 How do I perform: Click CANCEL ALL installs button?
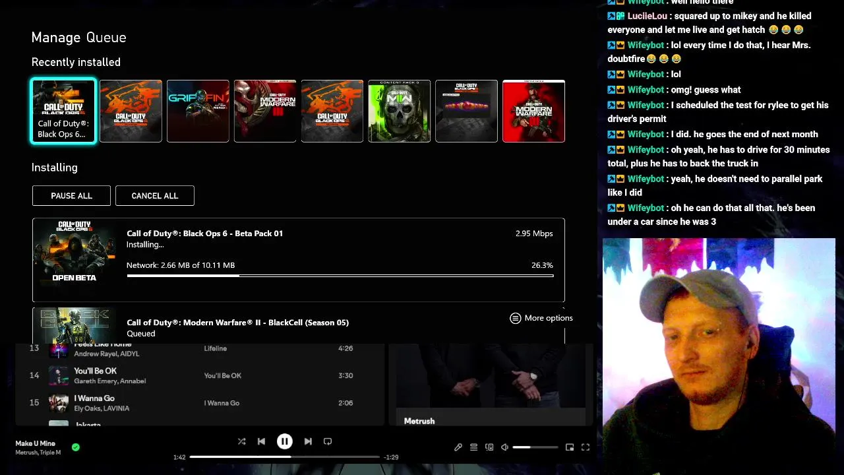(155, 195)
